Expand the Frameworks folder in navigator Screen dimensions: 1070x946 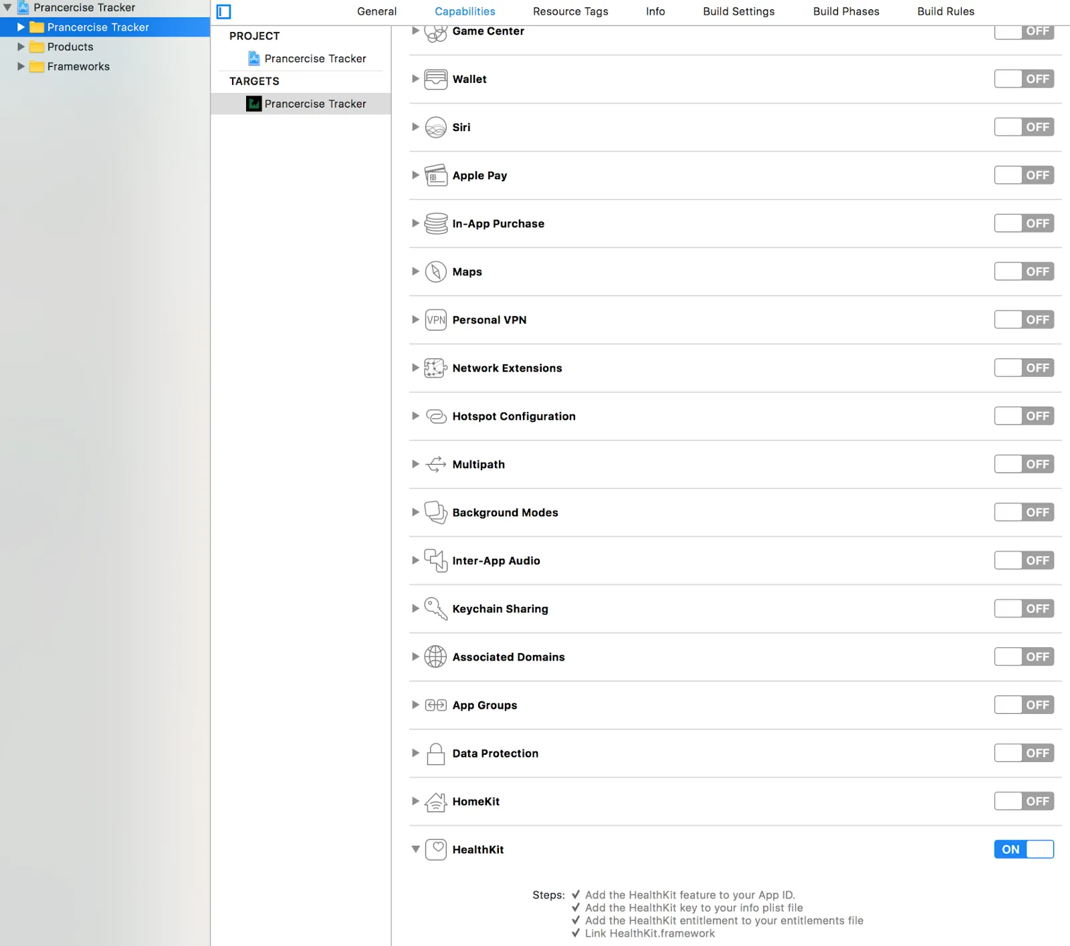21,66
